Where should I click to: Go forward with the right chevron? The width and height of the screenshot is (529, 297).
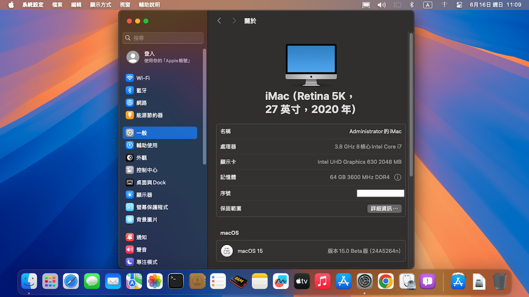[234, 21]
